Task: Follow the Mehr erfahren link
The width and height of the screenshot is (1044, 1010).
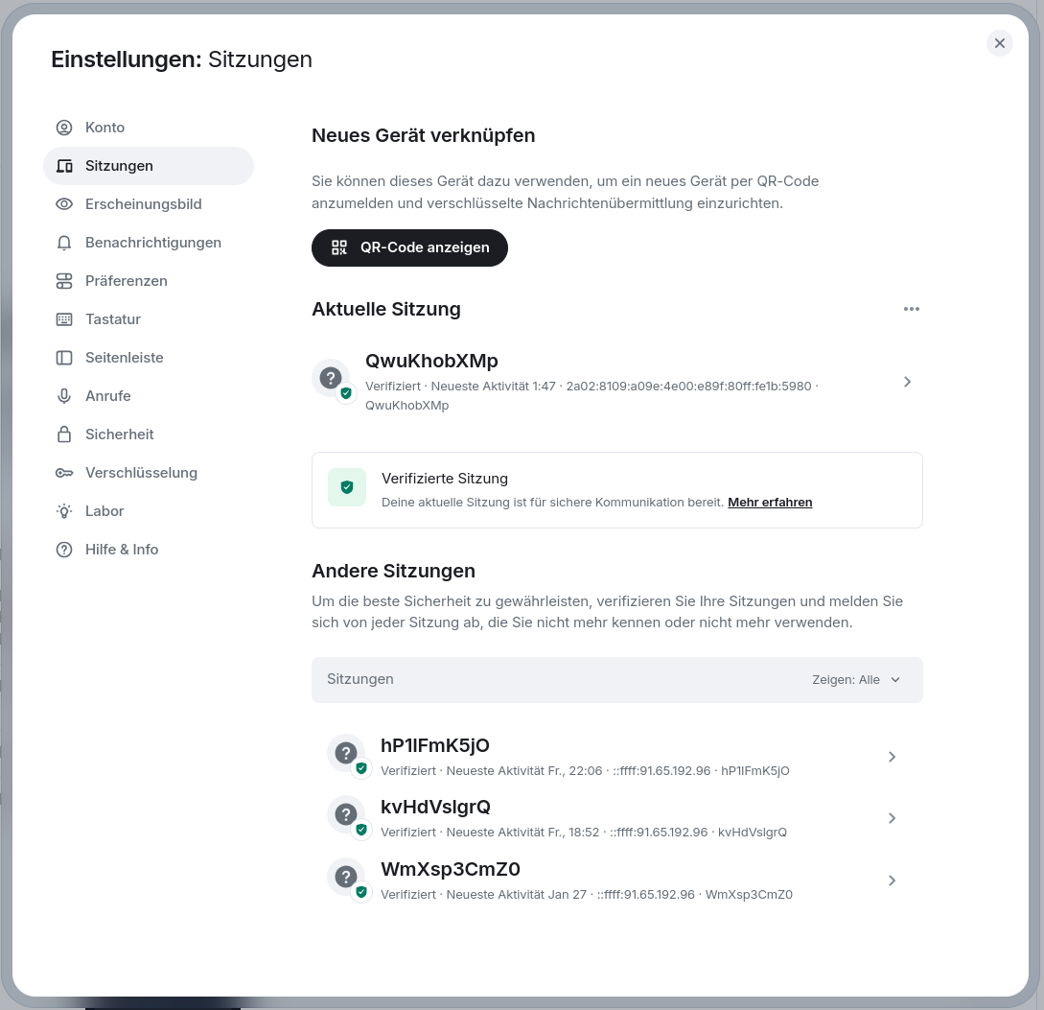Action: point(770,503)
